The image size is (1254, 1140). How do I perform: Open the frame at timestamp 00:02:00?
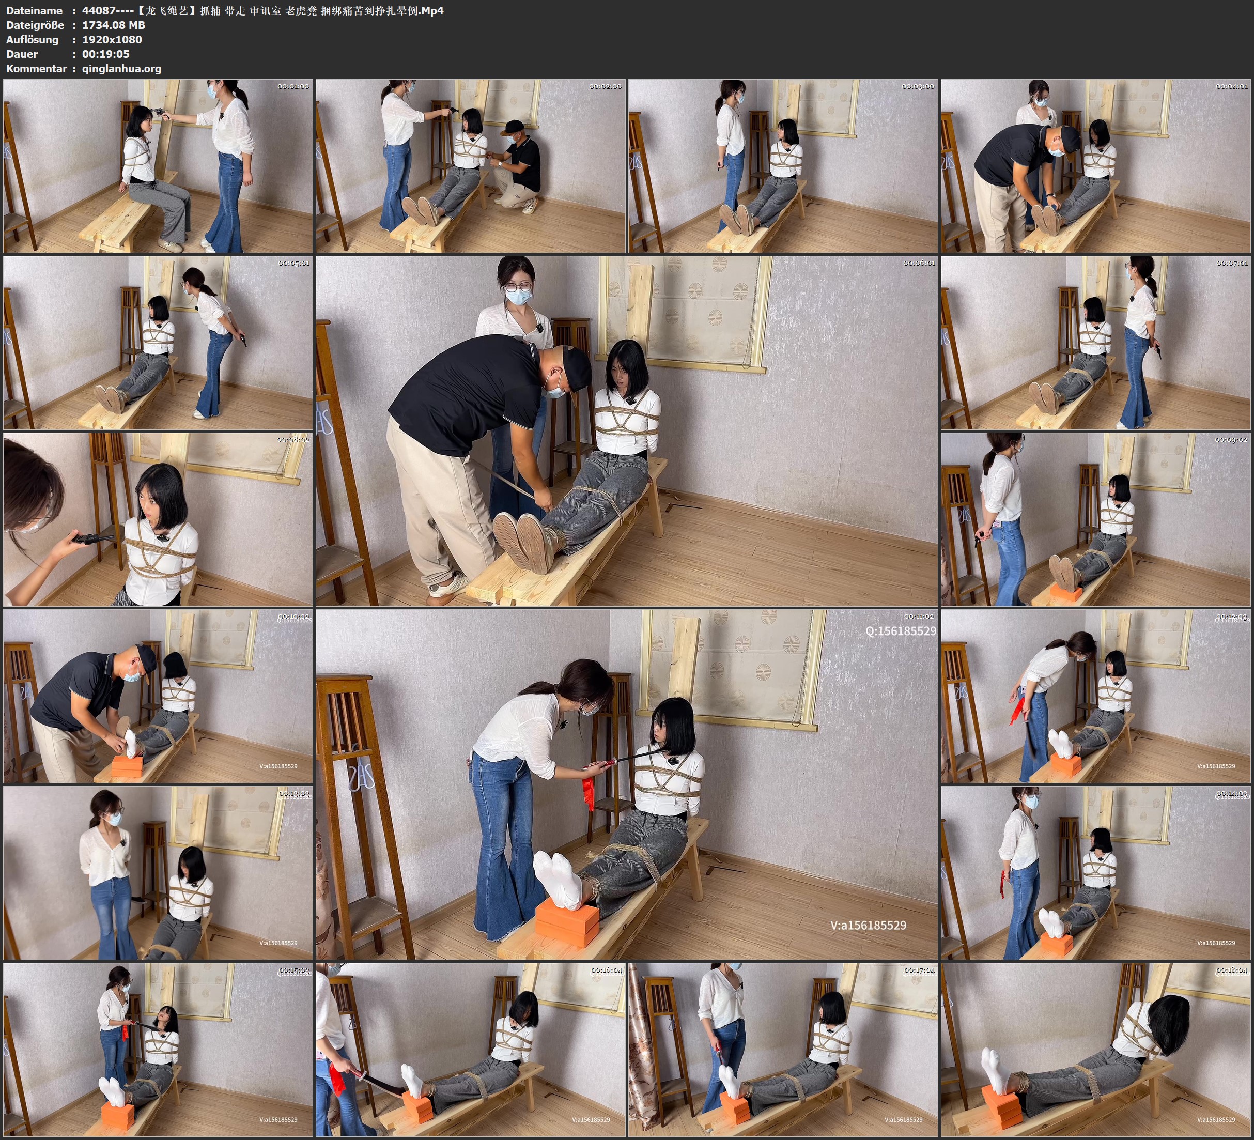click(x=470, y=165)
